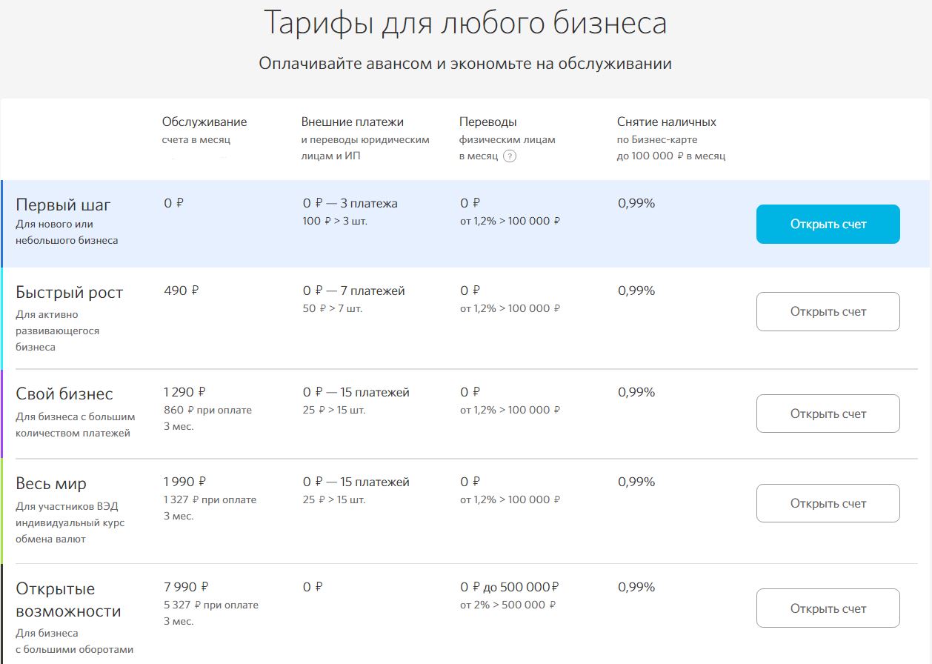Click the 1 990 ₽ Весь мир price
The height and width of the screenshot is (664, 932).
tap(185, 482)
